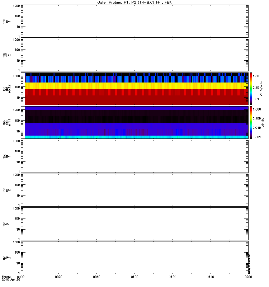The height and width of the screenshot is (287, 269).
Task: Click the '0040' time axis label
Action: 96,277
